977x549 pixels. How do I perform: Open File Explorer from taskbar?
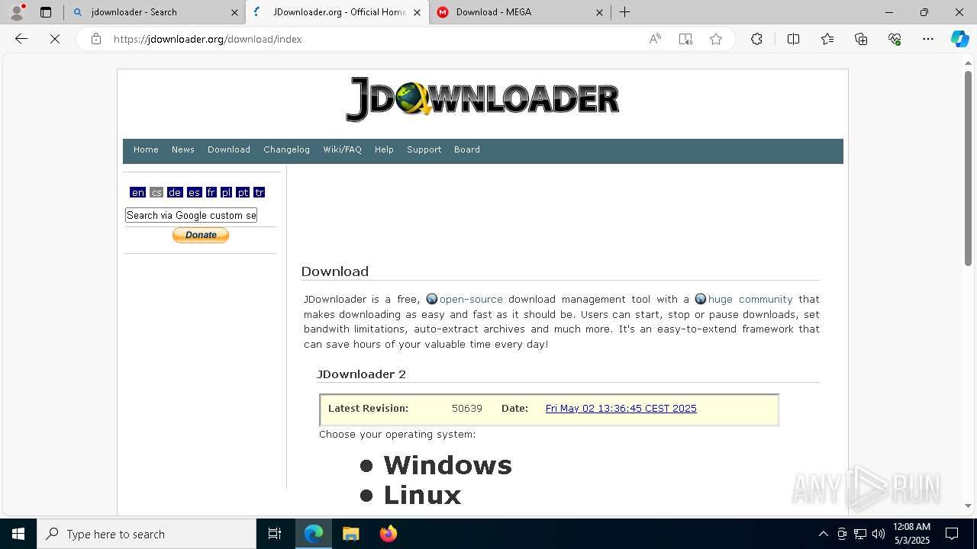click(x=350, y=534)
